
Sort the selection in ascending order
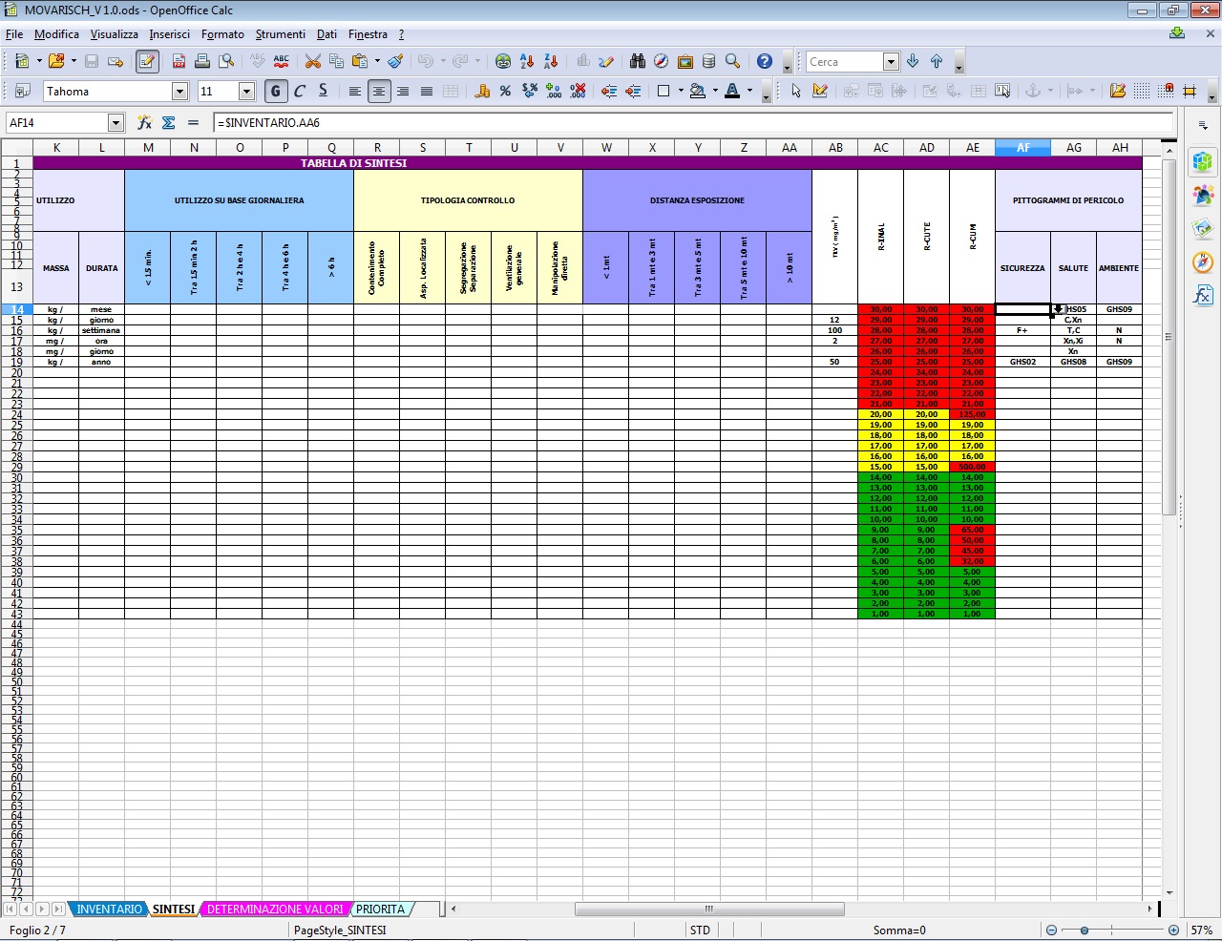[x=527, y=61]
